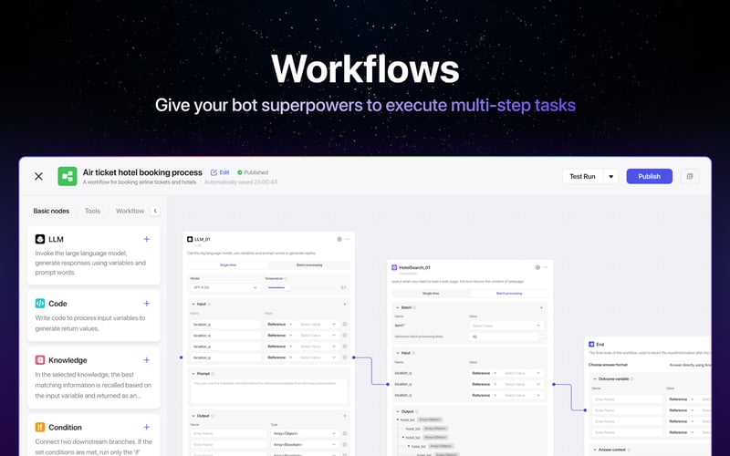
Task: Click the Maximum batch processing times field
Action: [505, 337]
